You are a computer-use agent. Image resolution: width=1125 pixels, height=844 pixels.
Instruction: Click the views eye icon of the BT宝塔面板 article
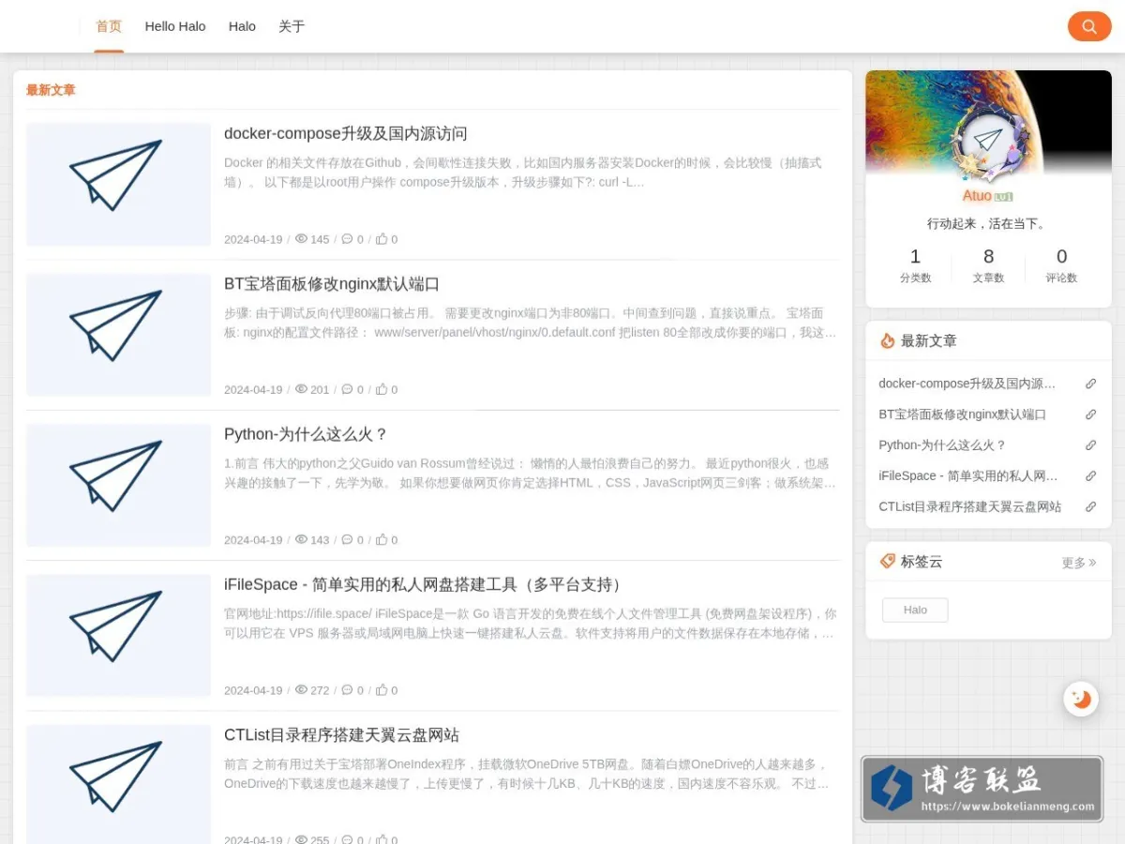(x=301, y=389)
